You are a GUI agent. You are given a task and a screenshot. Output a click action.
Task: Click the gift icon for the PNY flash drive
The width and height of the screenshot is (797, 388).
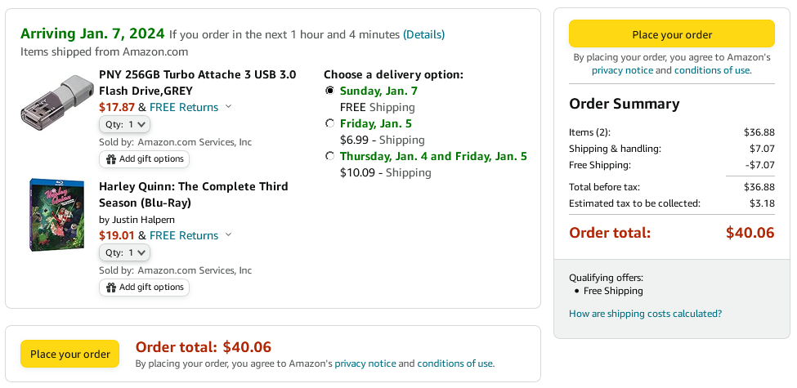111,159
